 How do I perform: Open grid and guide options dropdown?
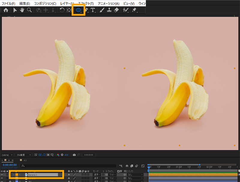[52, 155]
